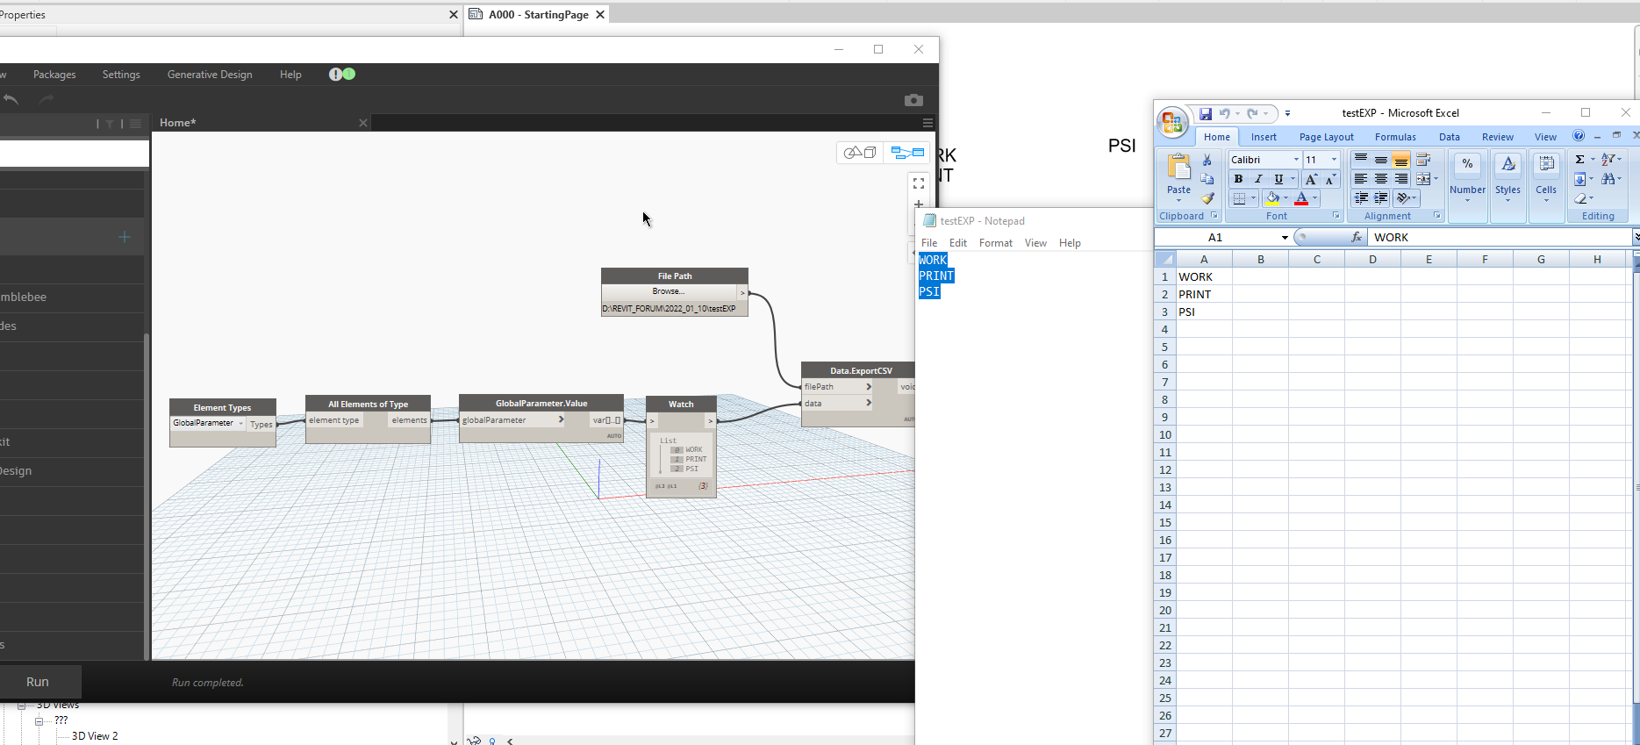This screenshot has height=745, width=1640.
Task: Open the Calibri font name dropdown
Action: (x=1296, y=160)
